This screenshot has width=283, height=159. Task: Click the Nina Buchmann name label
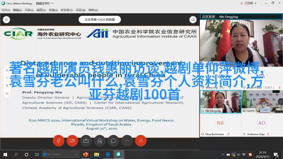[214, 134]
